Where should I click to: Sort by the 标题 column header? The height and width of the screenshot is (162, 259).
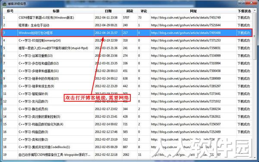(x=56, y=11)
